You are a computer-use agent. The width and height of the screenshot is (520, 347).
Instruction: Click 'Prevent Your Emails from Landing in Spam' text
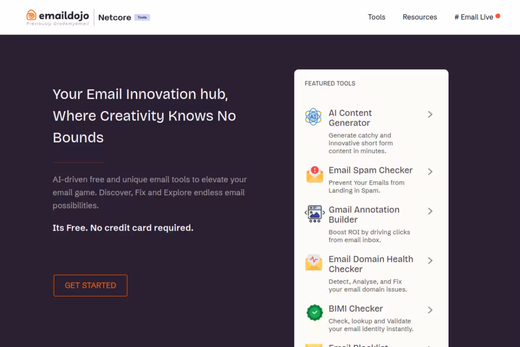pos(367,187)
